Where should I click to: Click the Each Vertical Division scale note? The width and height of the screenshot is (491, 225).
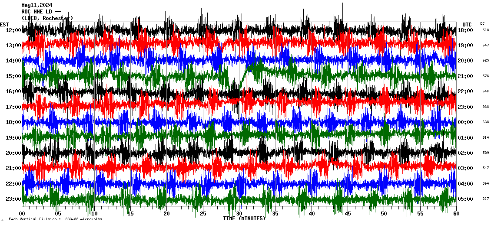[55, 219]
